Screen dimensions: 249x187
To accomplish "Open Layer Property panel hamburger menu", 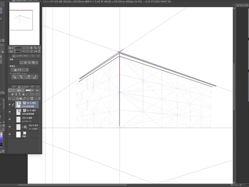I will (10, 55).
